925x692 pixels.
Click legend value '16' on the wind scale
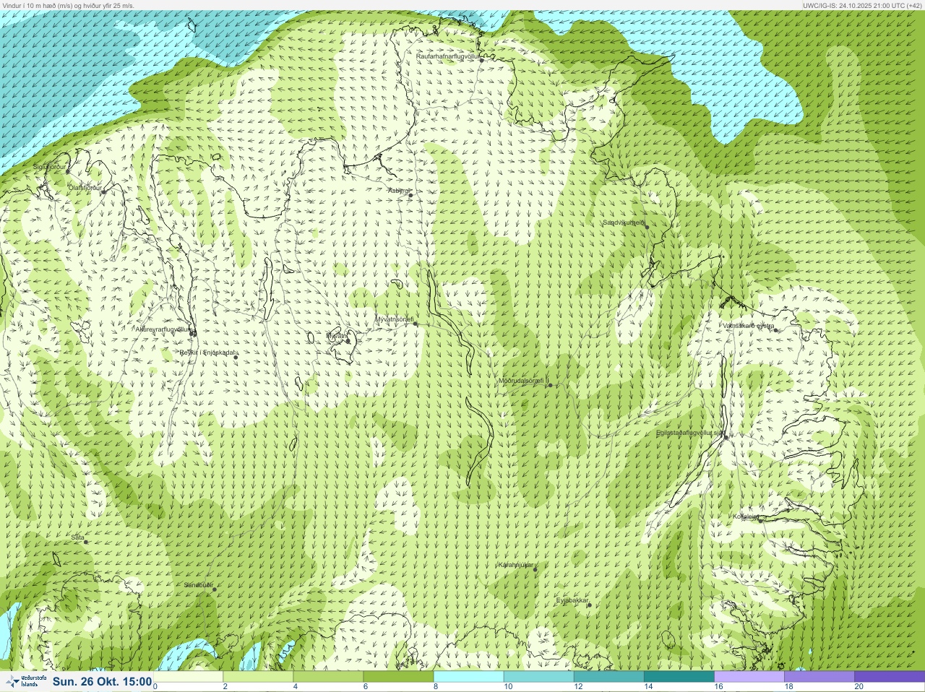click(718, 687)
